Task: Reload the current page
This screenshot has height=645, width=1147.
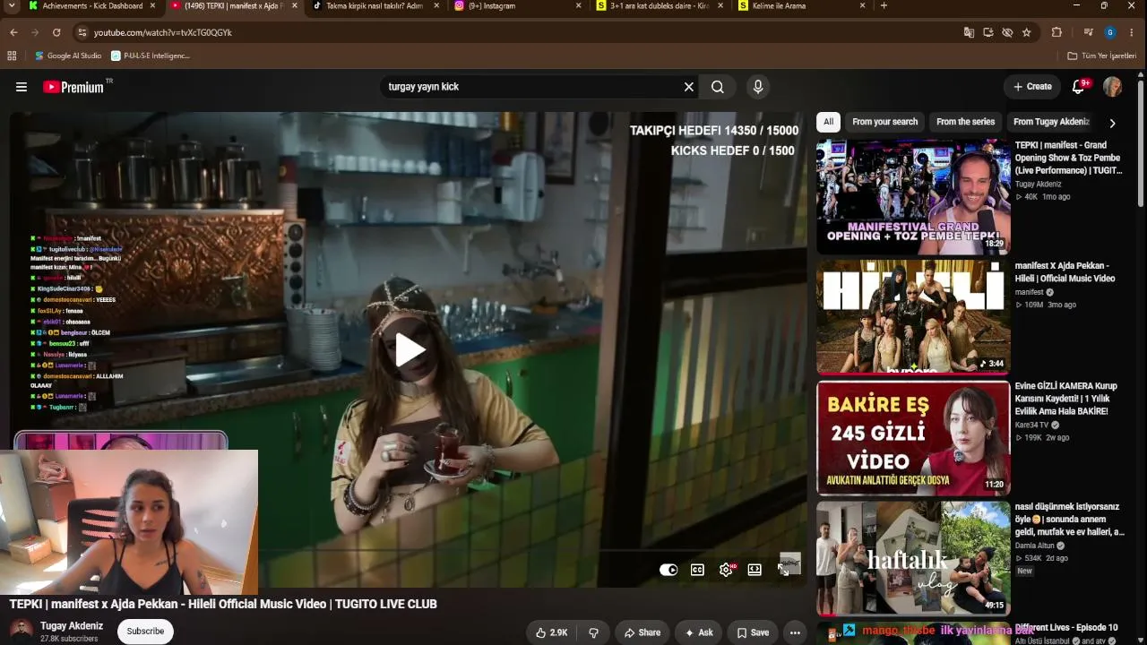Action: [56, 32]
